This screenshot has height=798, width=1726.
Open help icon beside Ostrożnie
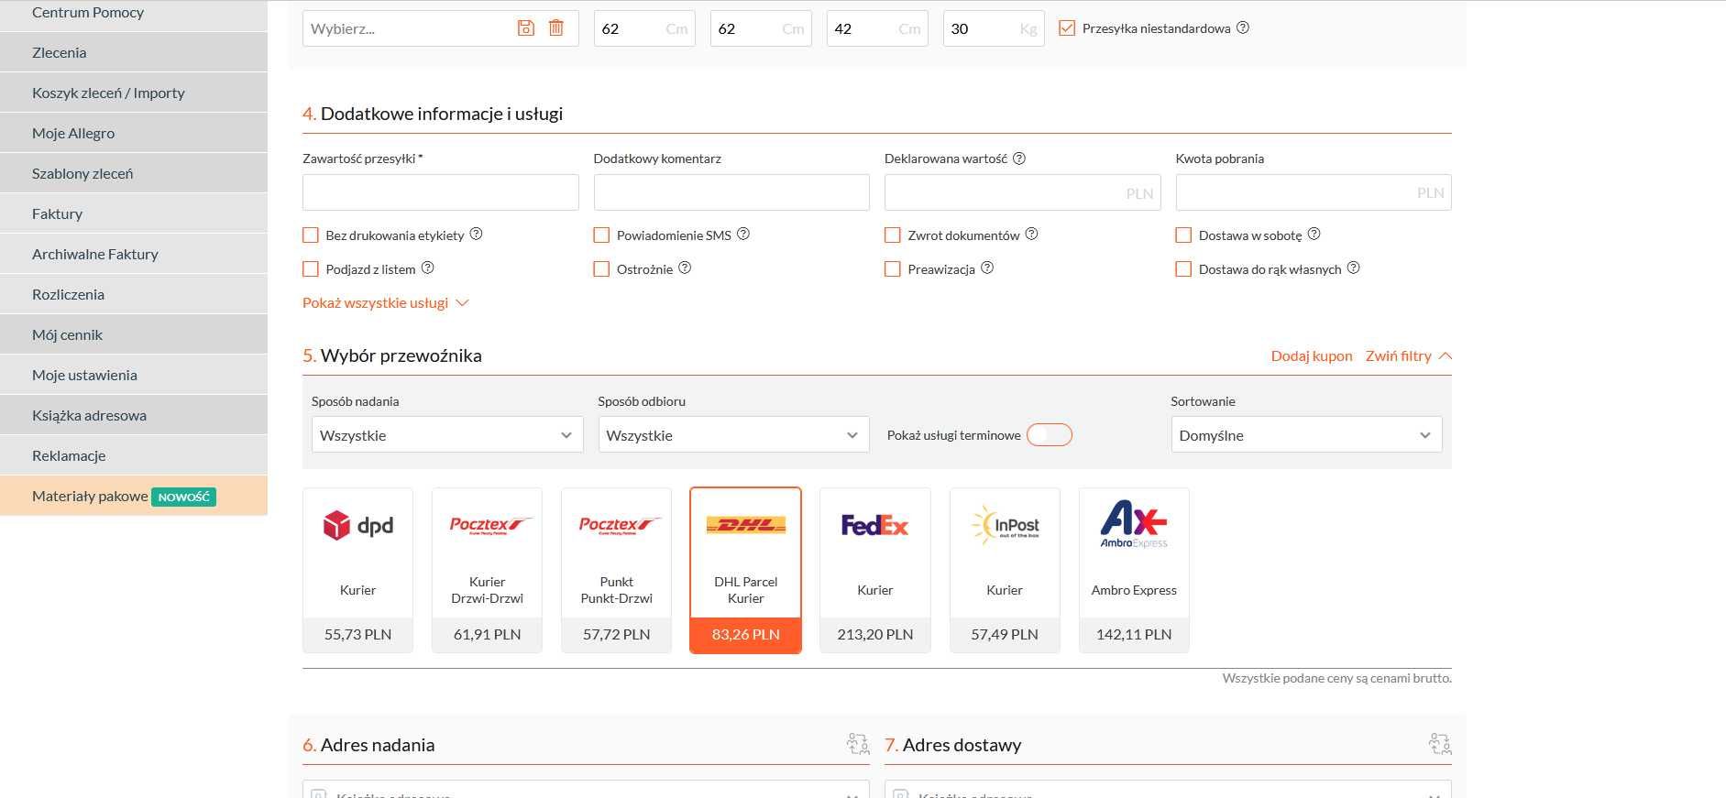point(685,268)
